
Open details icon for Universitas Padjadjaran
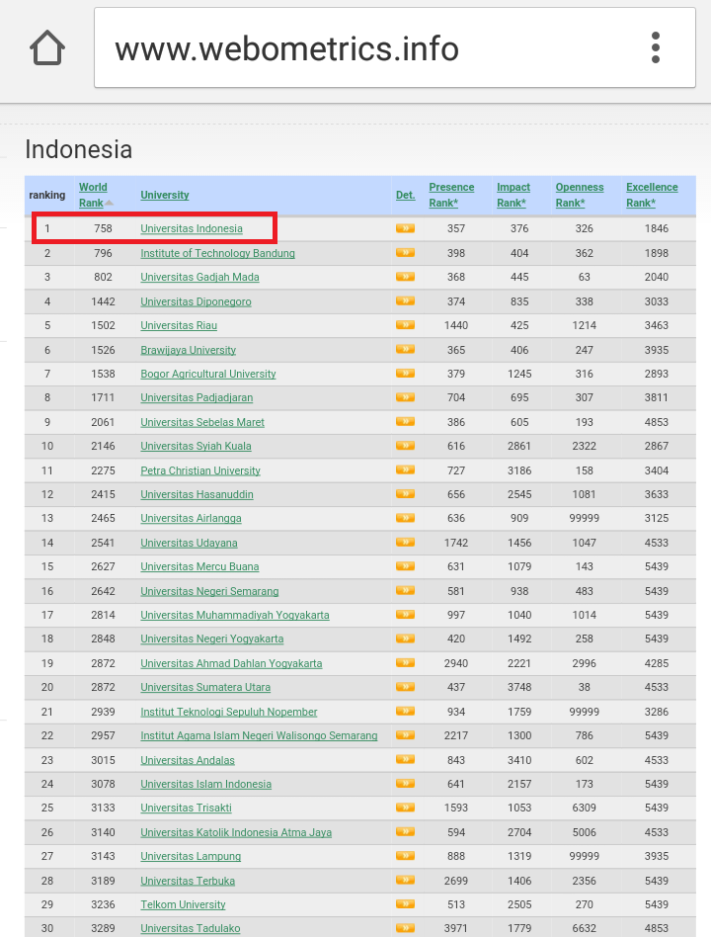(405, 397)
